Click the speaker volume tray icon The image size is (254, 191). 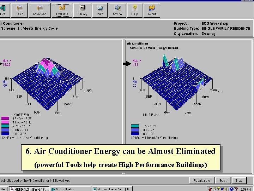[x=227, y=189]
